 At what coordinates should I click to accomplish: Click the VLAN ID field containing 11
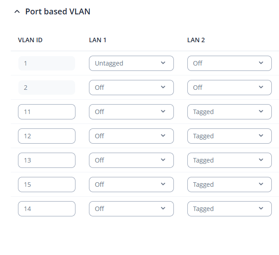(x=46, y=112)
